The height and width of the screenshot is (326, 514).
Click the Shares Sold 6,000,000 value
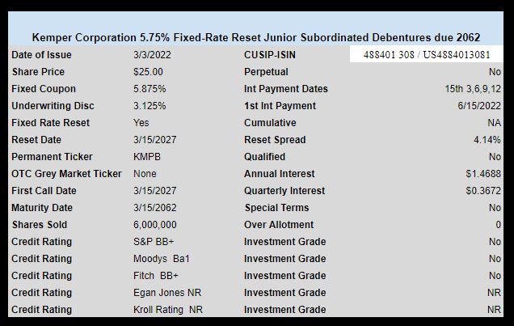154,225
